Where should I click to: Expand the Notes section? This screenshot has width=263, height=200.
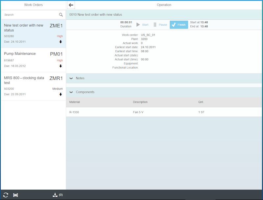(80, 78)
